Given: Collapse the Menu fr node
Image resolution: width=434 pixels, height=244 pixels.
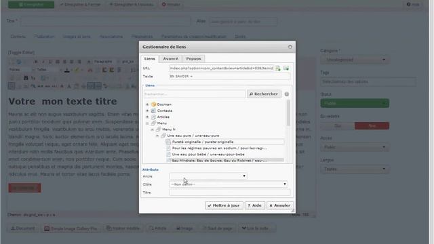Looking at the screenshot, I should (x=152, y=129).
